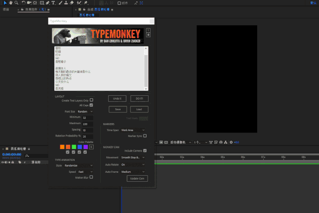Open the Composition panel menu icon
Image resolution: width=319 pixels, height=213 pixels.
click(x=112, y=9)
